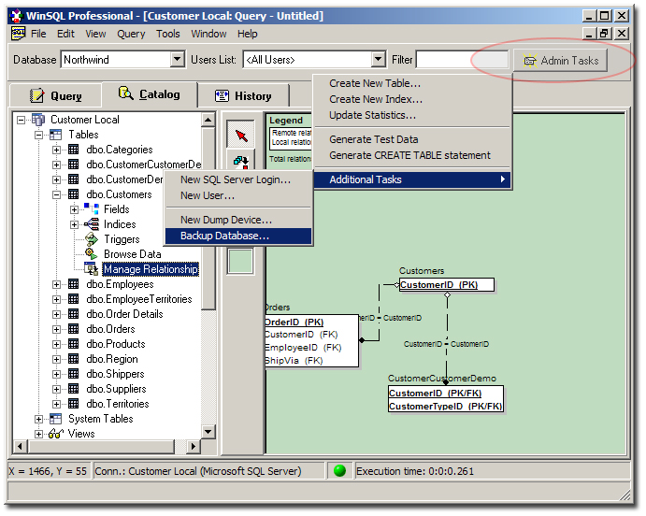Click the WinSQL application title bar icon

point(17,16)
